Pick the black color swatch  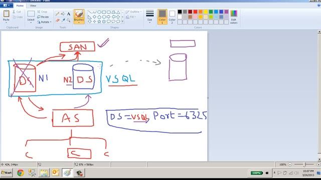pyautogui.click(x=180, y=12)
